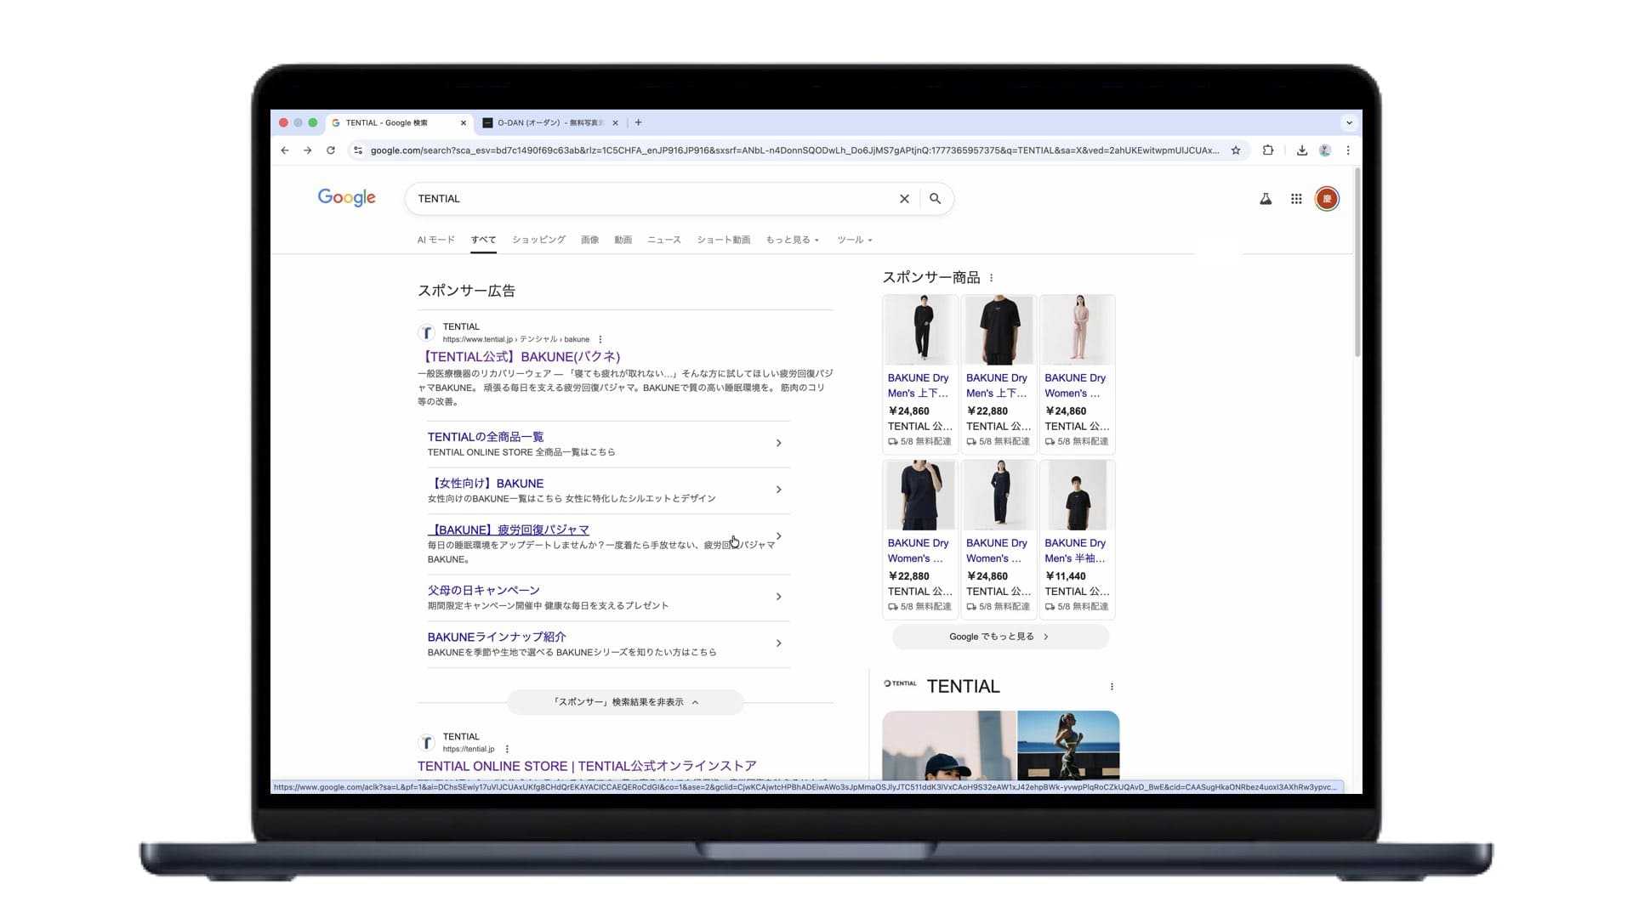
Task: Expand the もっと見る dropdown
Action: pyautogui.click(x=793, y=240)
